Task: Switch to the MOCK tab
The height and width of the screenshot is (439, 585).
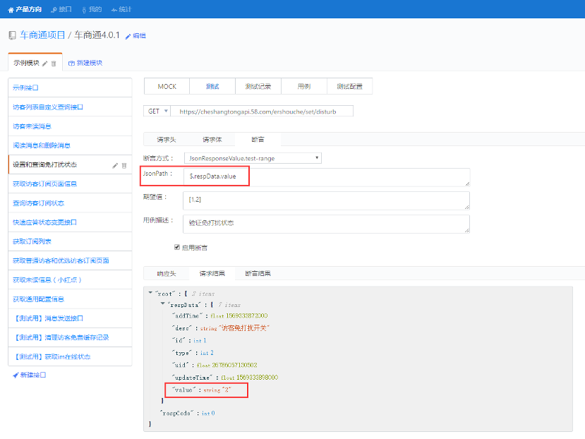Action: [167, 87]
